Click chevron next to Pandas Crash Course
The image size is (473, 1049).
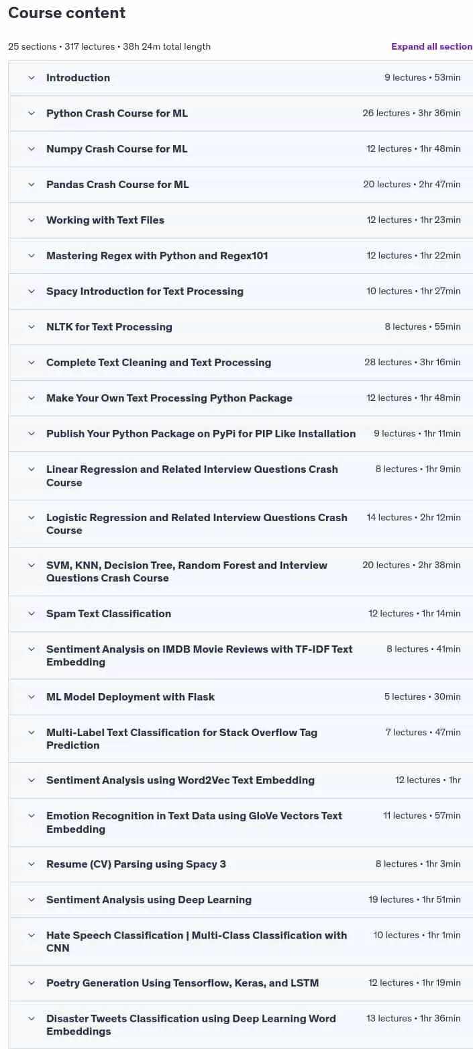click(x=31, y=185)
